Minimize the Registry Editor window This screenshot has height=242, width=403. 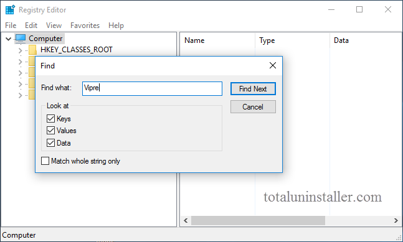(x=331, y=10)
